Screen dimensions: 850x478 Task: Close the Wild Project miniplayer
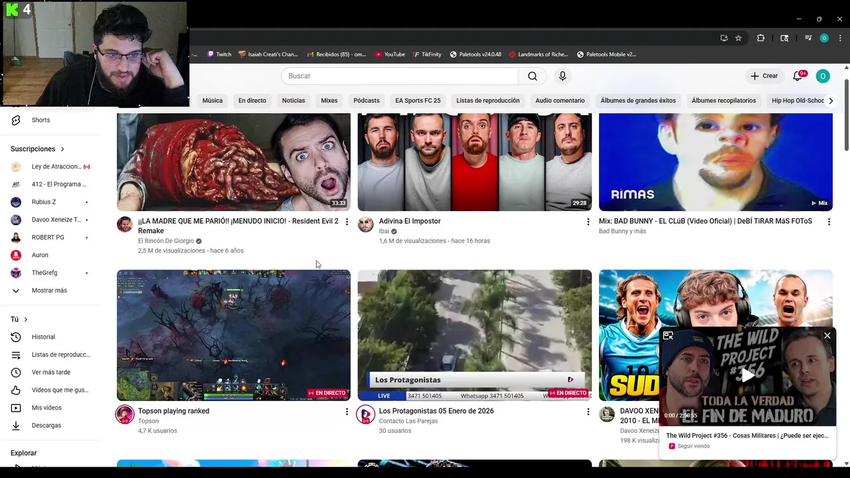[827, 336]
